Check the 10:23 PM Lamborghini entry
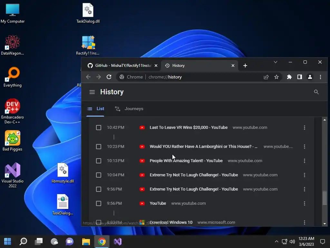330x248 pixels. click(99, 147)
